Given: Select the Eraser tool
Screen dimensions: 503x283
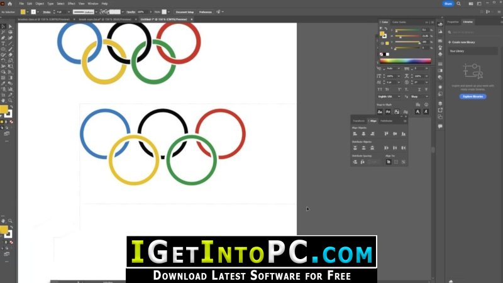Looking at the screenshot, I should (x=10, y=55).
